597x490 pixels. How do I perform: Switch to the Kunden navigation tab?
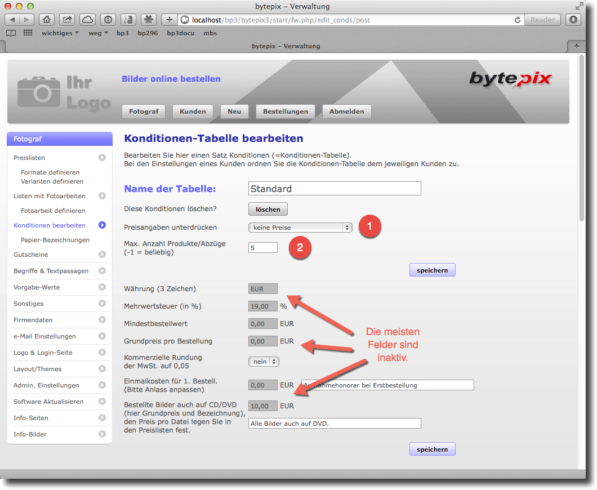point(193,112)
